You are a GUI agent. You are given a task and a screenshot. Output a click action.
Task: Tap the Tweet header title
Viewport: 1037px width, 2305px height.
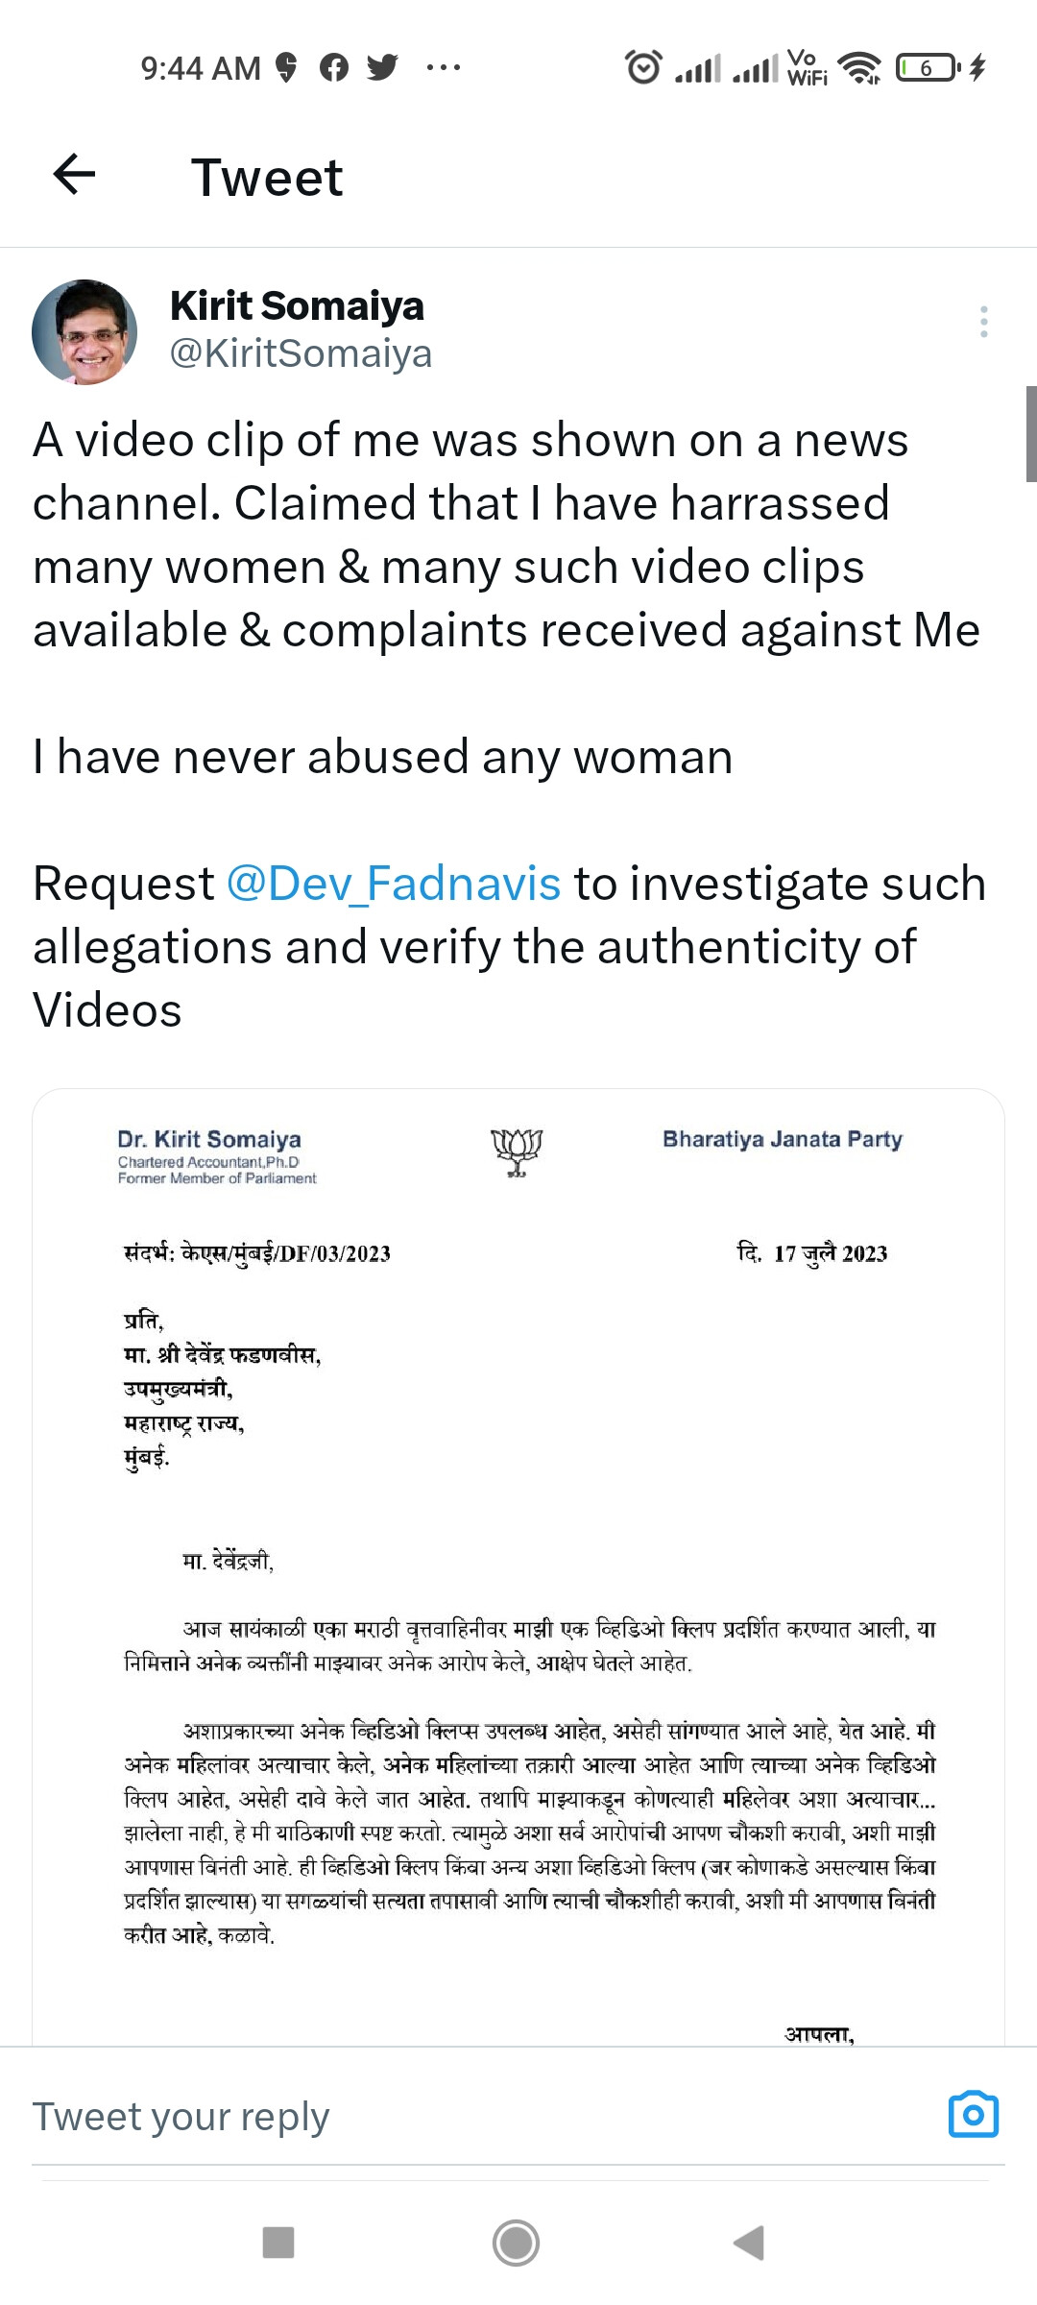267,178
